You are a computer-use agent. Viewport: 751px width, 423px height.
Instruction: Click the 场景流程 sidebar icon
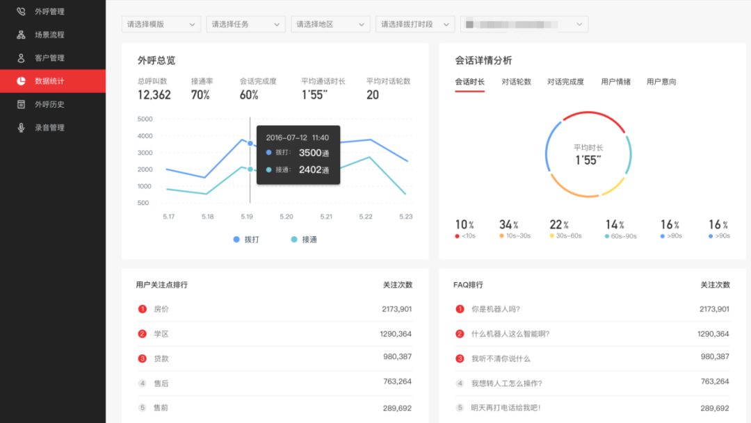[x=21, y=35]
